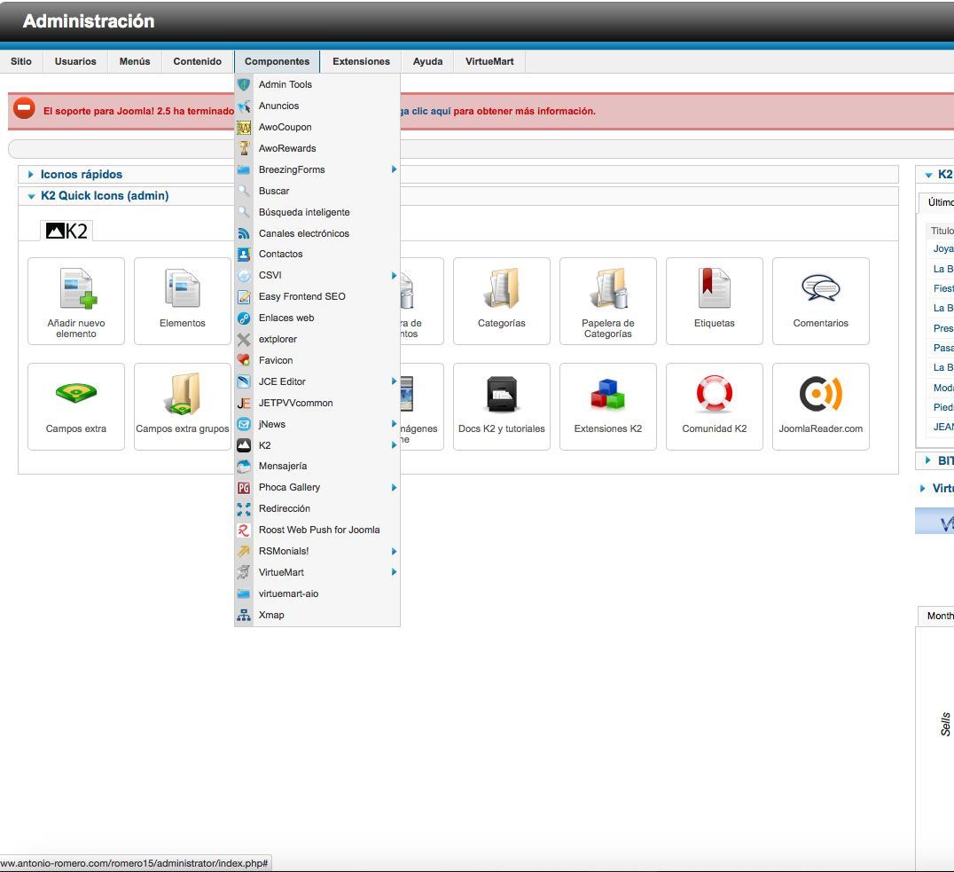This screenshot has width=954, height=872.
Task: Choose Mensajería menu entry
Action: (x=317, y=466)
